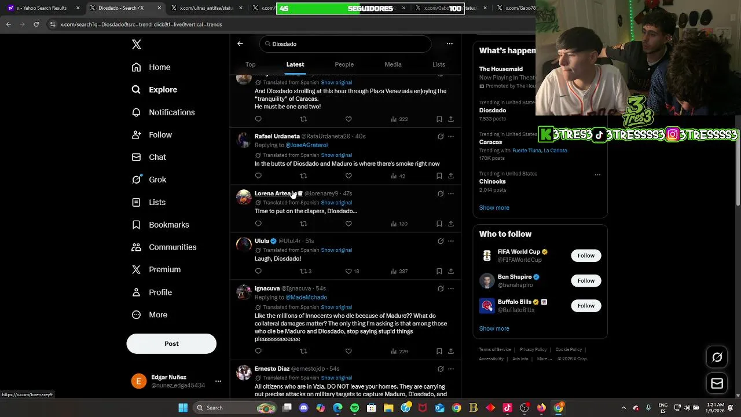Open Home from the sidebar

pos(151,67)
